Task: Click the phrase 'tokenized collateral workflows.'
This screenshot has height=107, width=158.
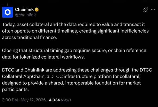Action: click(x=52, y=57)
